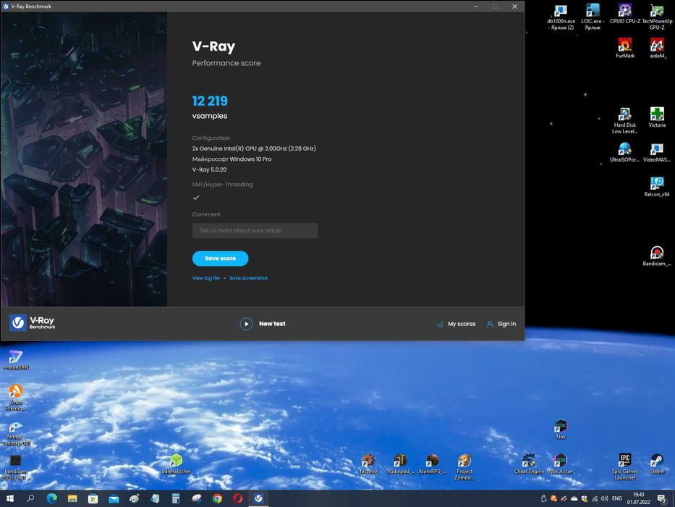Open the volume control in system tray
Viewport: 675px width, 507px height.
pos(604,498)
